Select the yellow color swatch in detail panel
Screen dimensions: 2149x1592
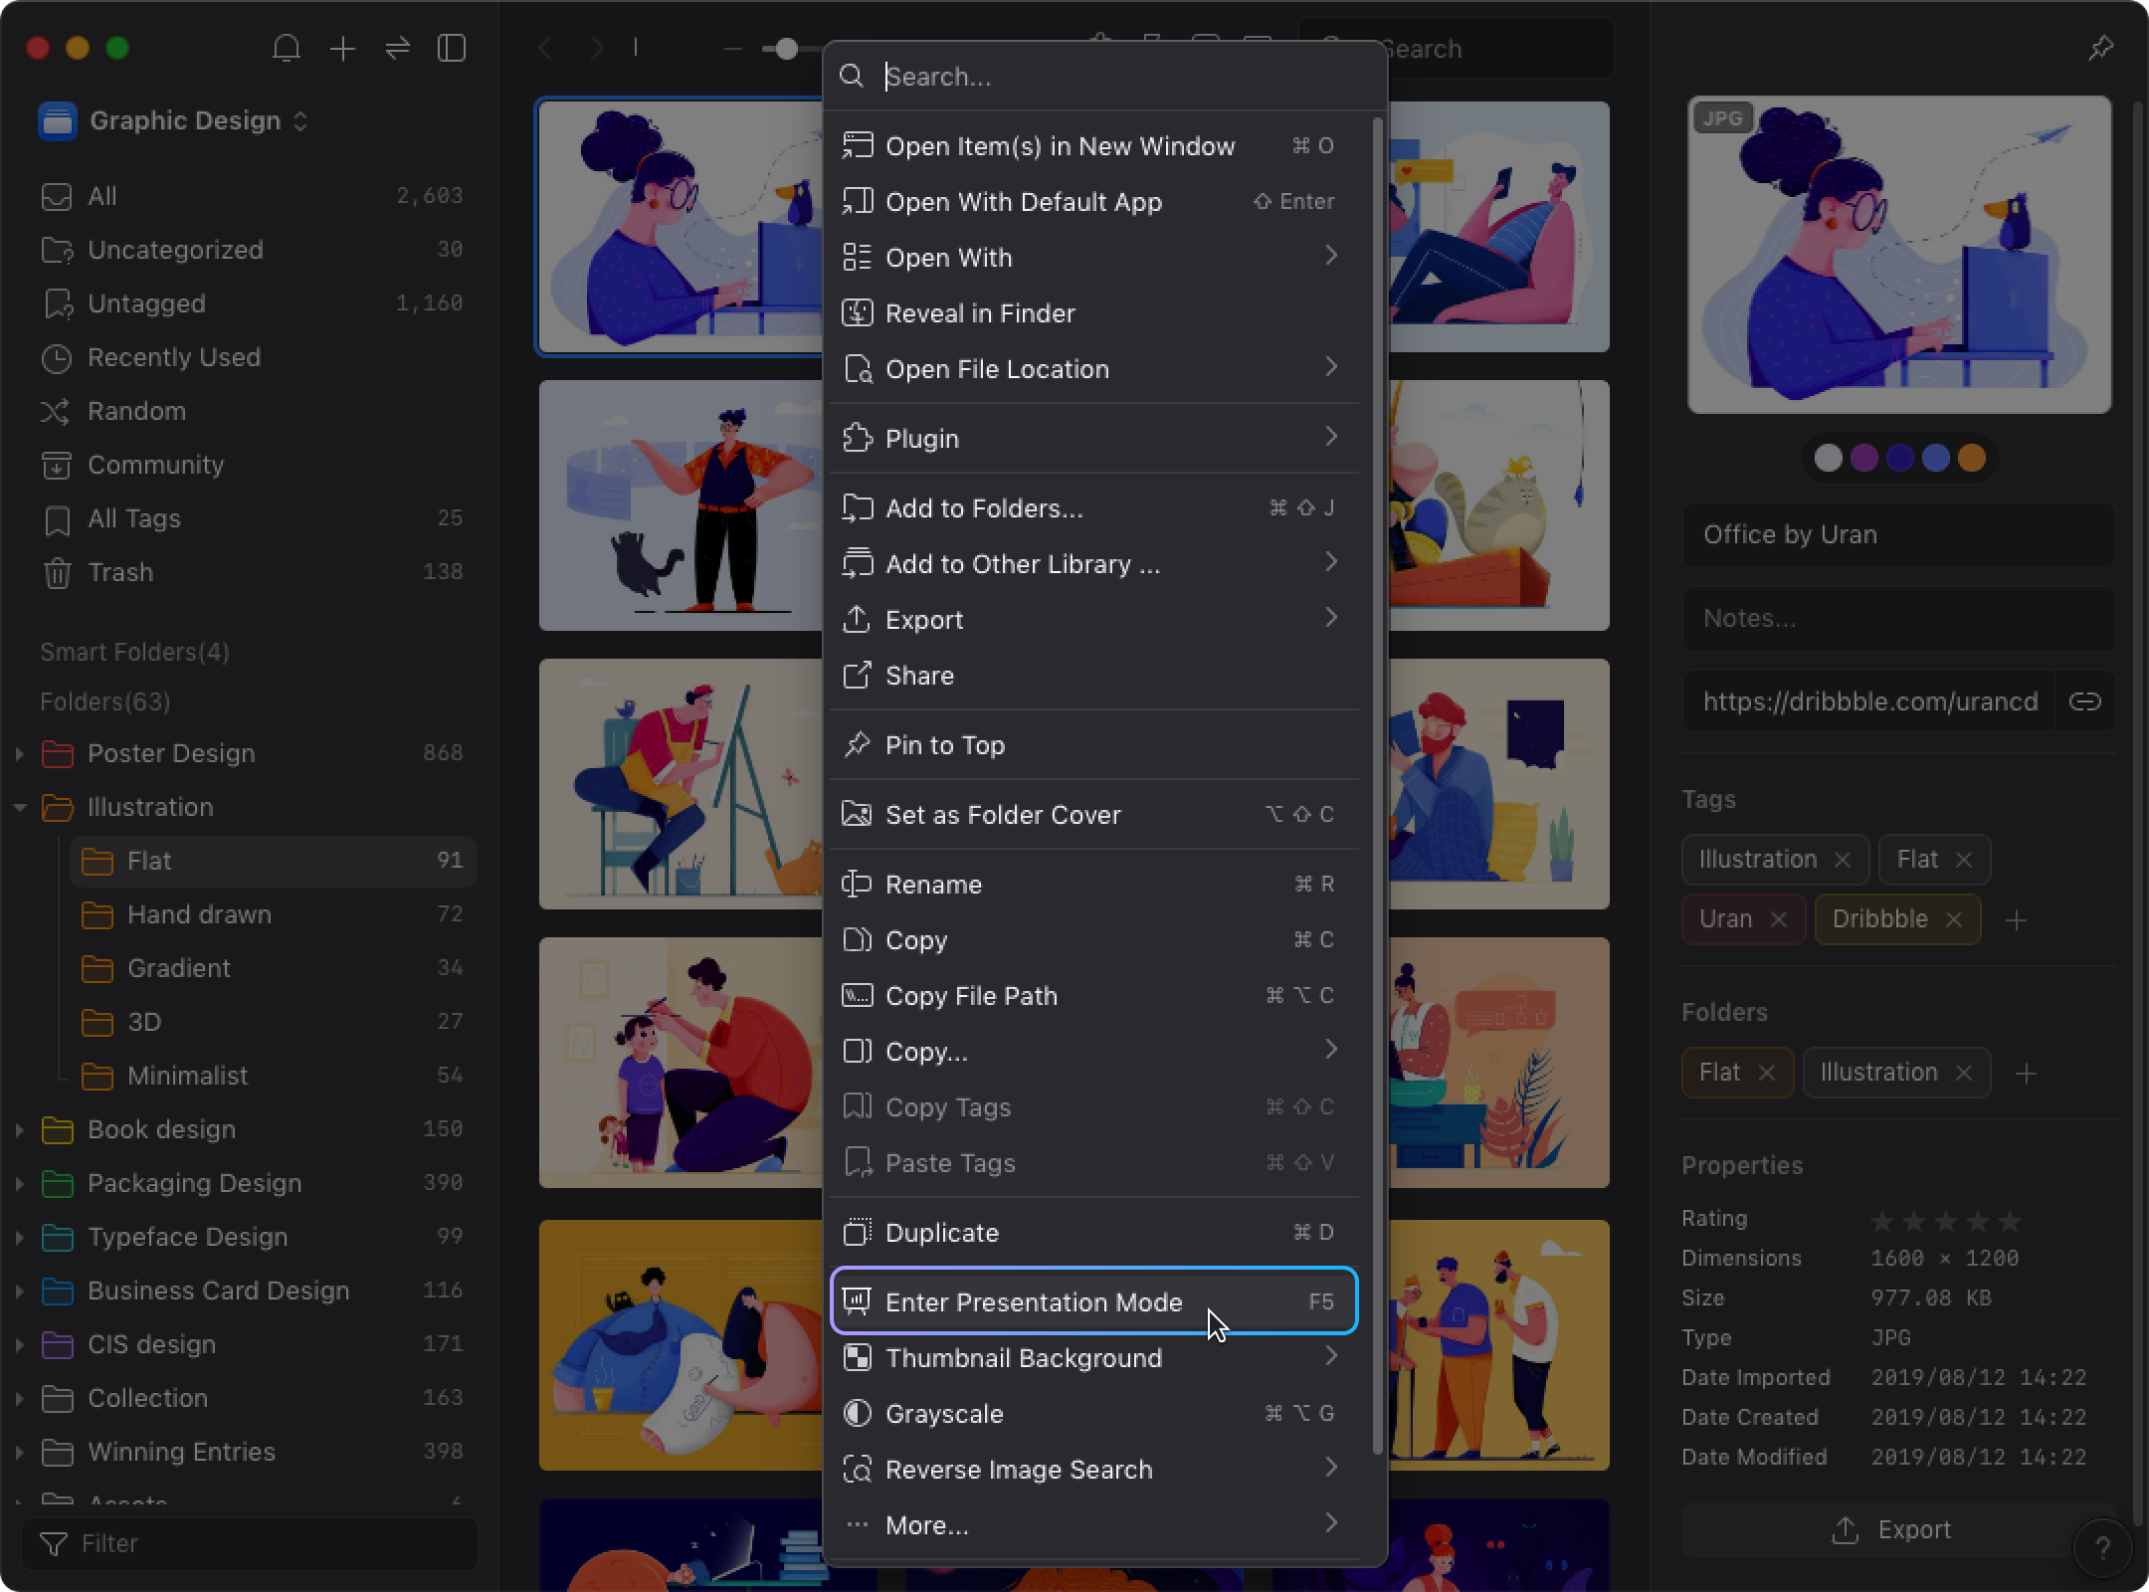[x=1974, y=459]
